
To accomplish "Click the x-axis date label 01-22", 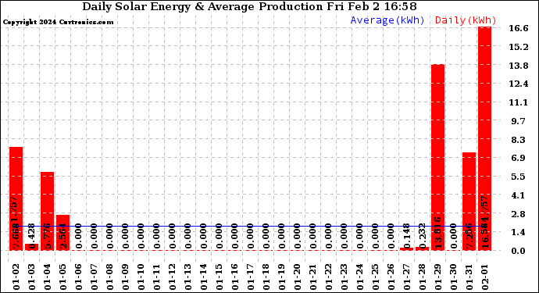I will tap(329, 277).
